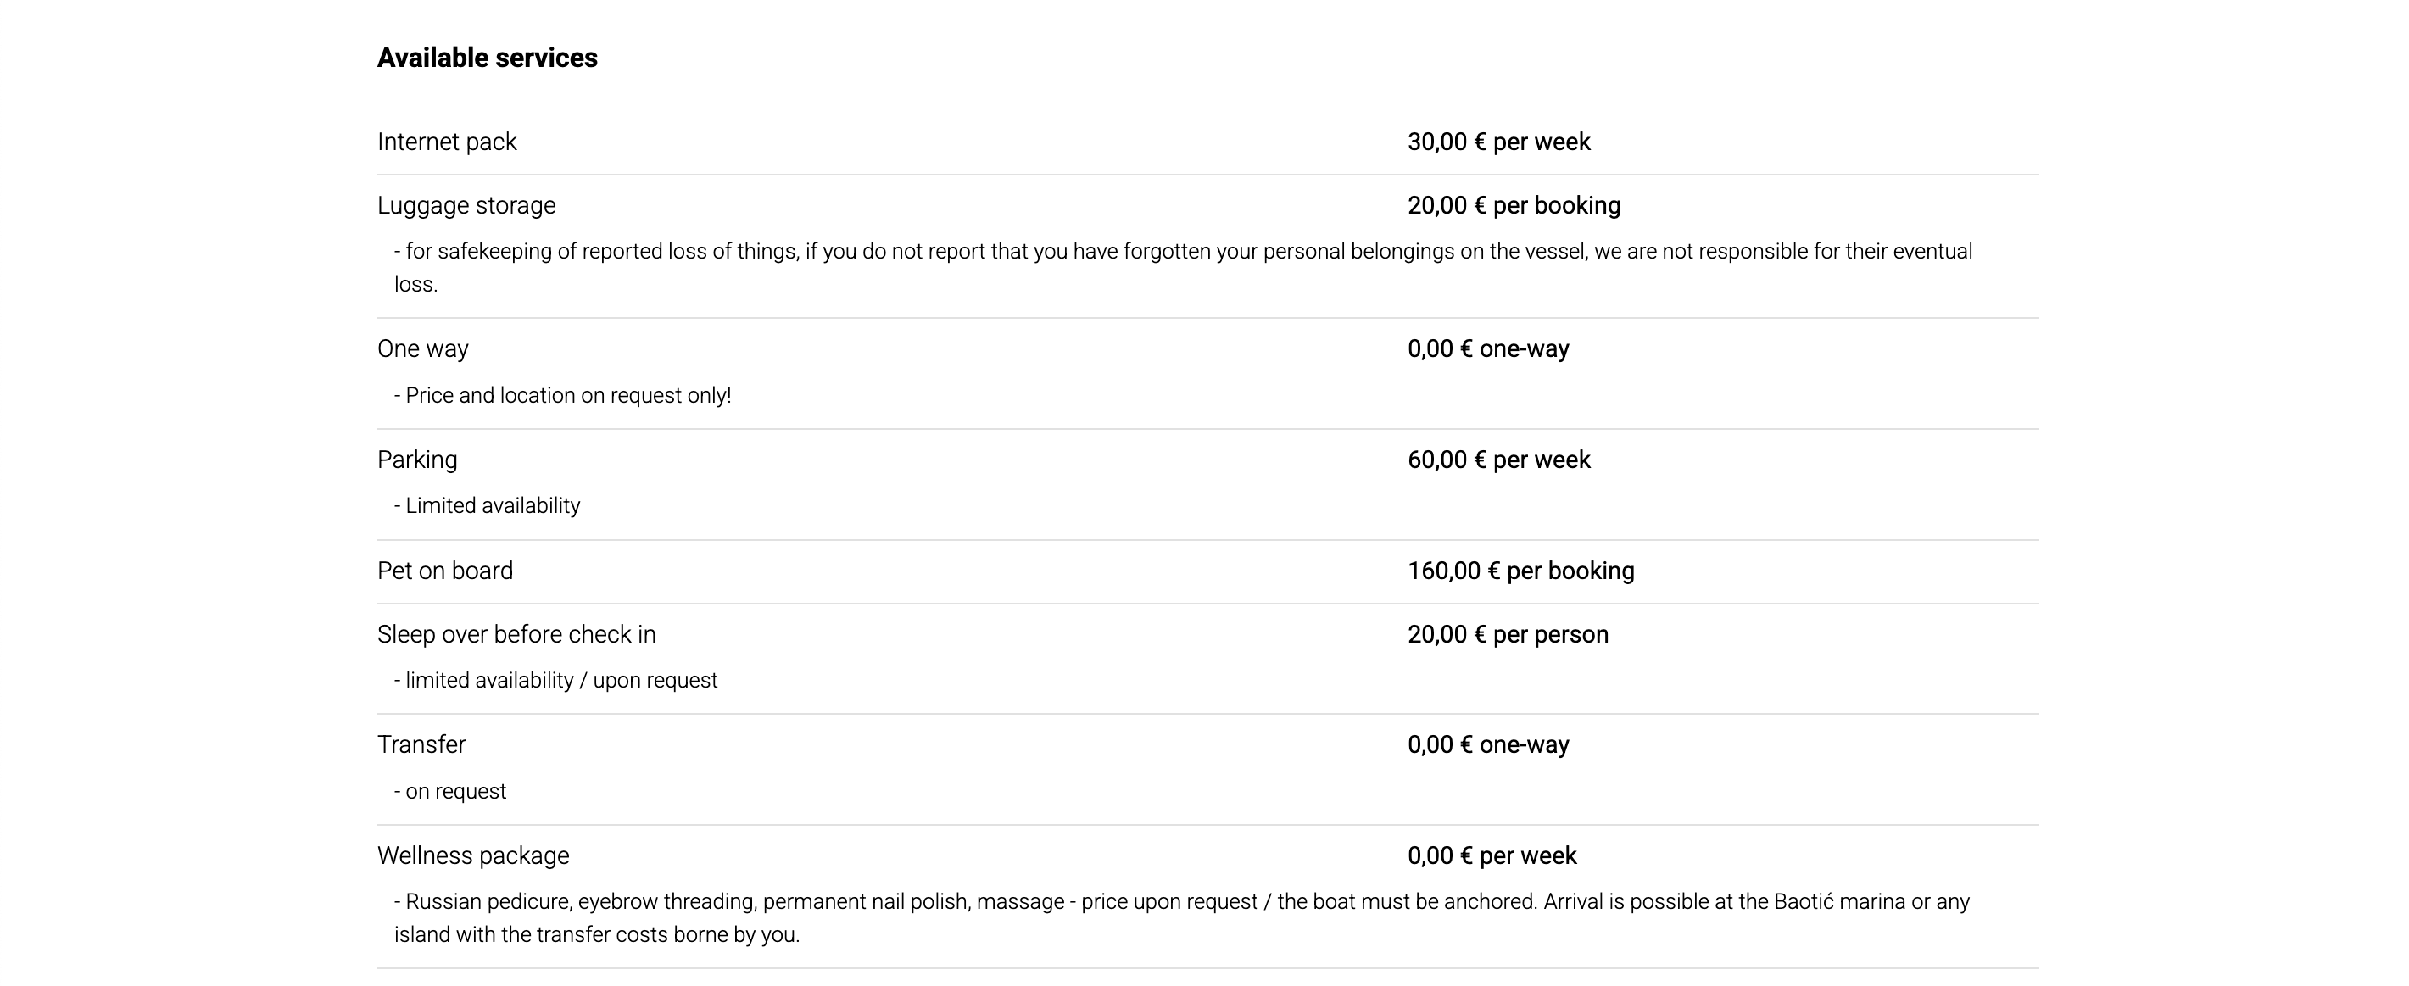Viewport: 2409px width, 986px height.
Task: Click the 0,00 € per week wellness price
Action: pos(1492,856)
